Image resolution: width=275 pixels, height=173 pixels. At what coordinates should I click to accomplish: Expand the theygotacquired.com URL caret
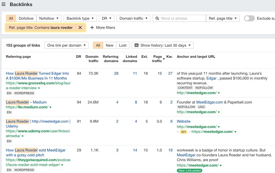tap(62, 165)
